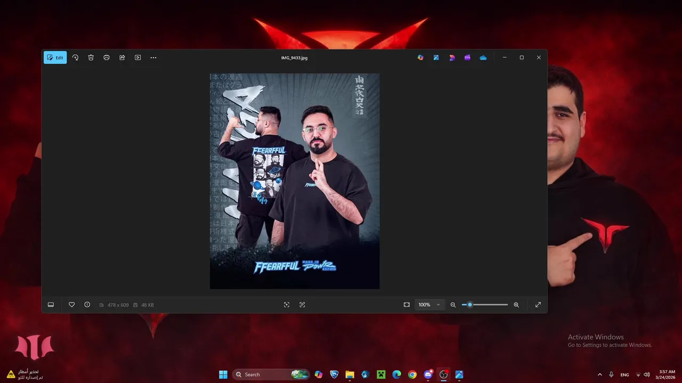
Task: Zoom in with the plus magnifier
Action: click(x=516, y=305)
